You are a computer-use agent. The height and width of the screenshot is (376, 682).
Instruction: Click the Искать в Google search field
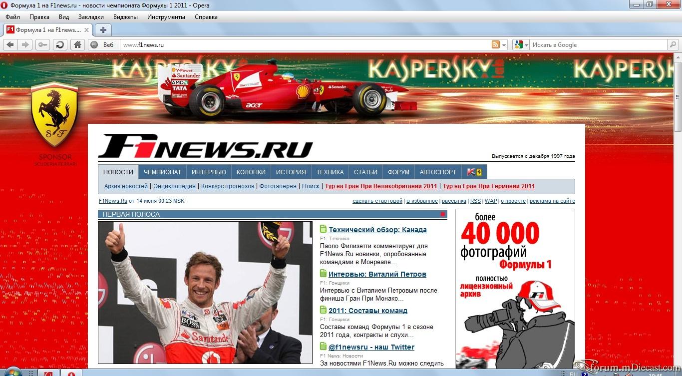click(x=598, y=44)
